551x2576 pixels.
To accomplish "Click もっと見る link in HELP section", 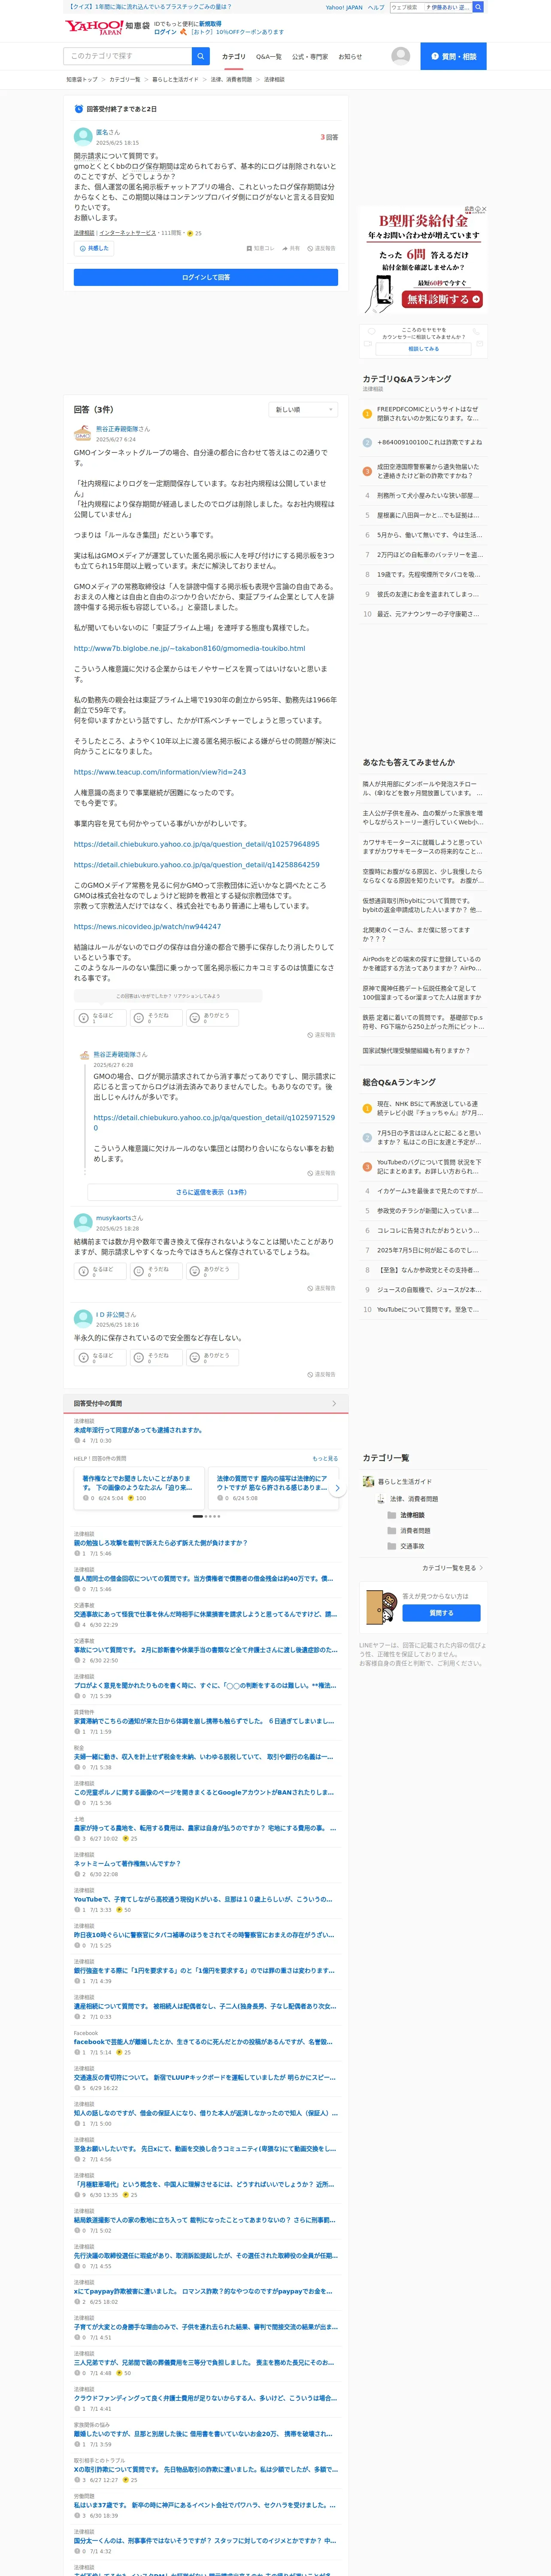I will [325, 1459].
